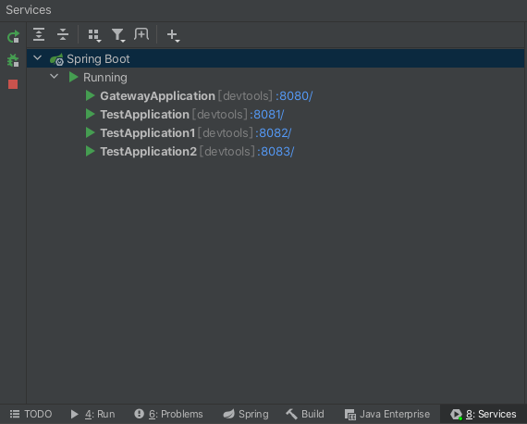Open the TODO tool window tab
Viewport: 527px width, 424px height.
point(31,414)
